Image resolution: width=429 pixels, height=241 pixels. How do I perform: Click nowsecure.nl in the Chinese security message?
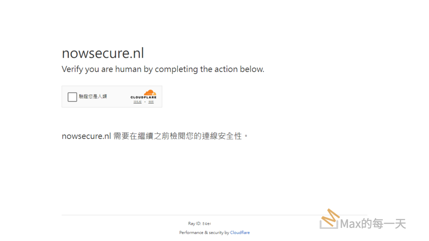click(x=86, y=136)
